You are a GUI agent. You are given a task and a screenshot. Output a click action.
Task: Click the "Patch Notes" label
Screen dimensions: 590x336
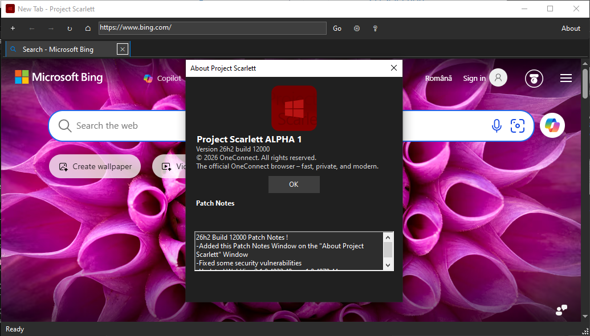(215, 203)
